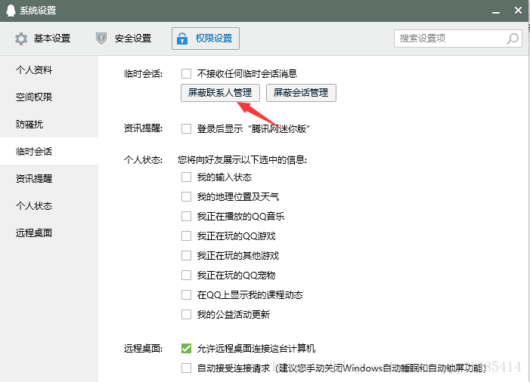Go to 空间权限 in the sidebar
The width and height of the screenshot is (530, 382).
click(x=49, y=97)
